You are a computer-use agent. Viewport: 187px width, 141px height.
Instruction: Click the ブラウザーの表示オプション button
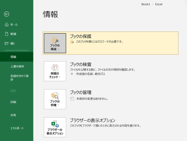pos(55,127)
